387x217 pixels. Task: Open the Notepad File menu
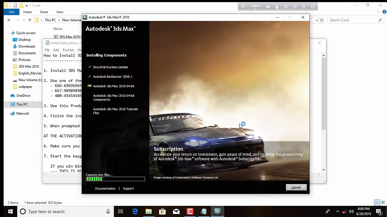point(47,50)
